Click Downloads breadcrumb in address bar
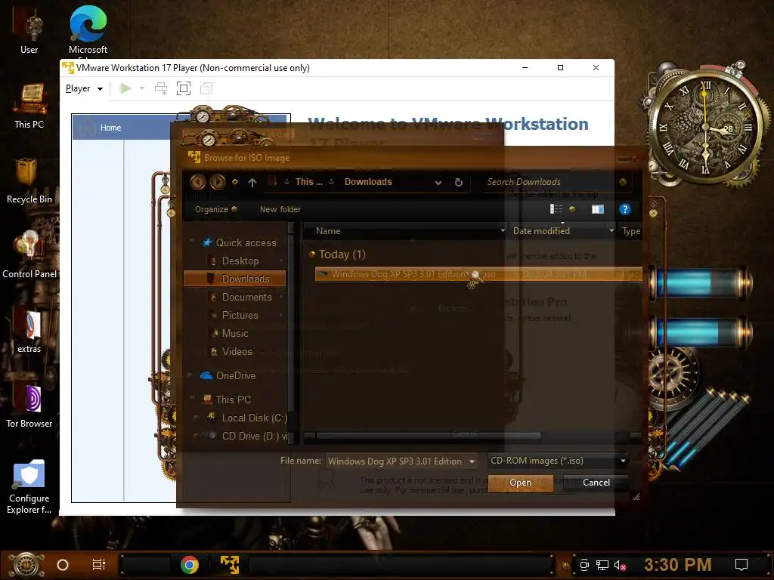This screenshot has height=580, width=774. pos(368,182)
